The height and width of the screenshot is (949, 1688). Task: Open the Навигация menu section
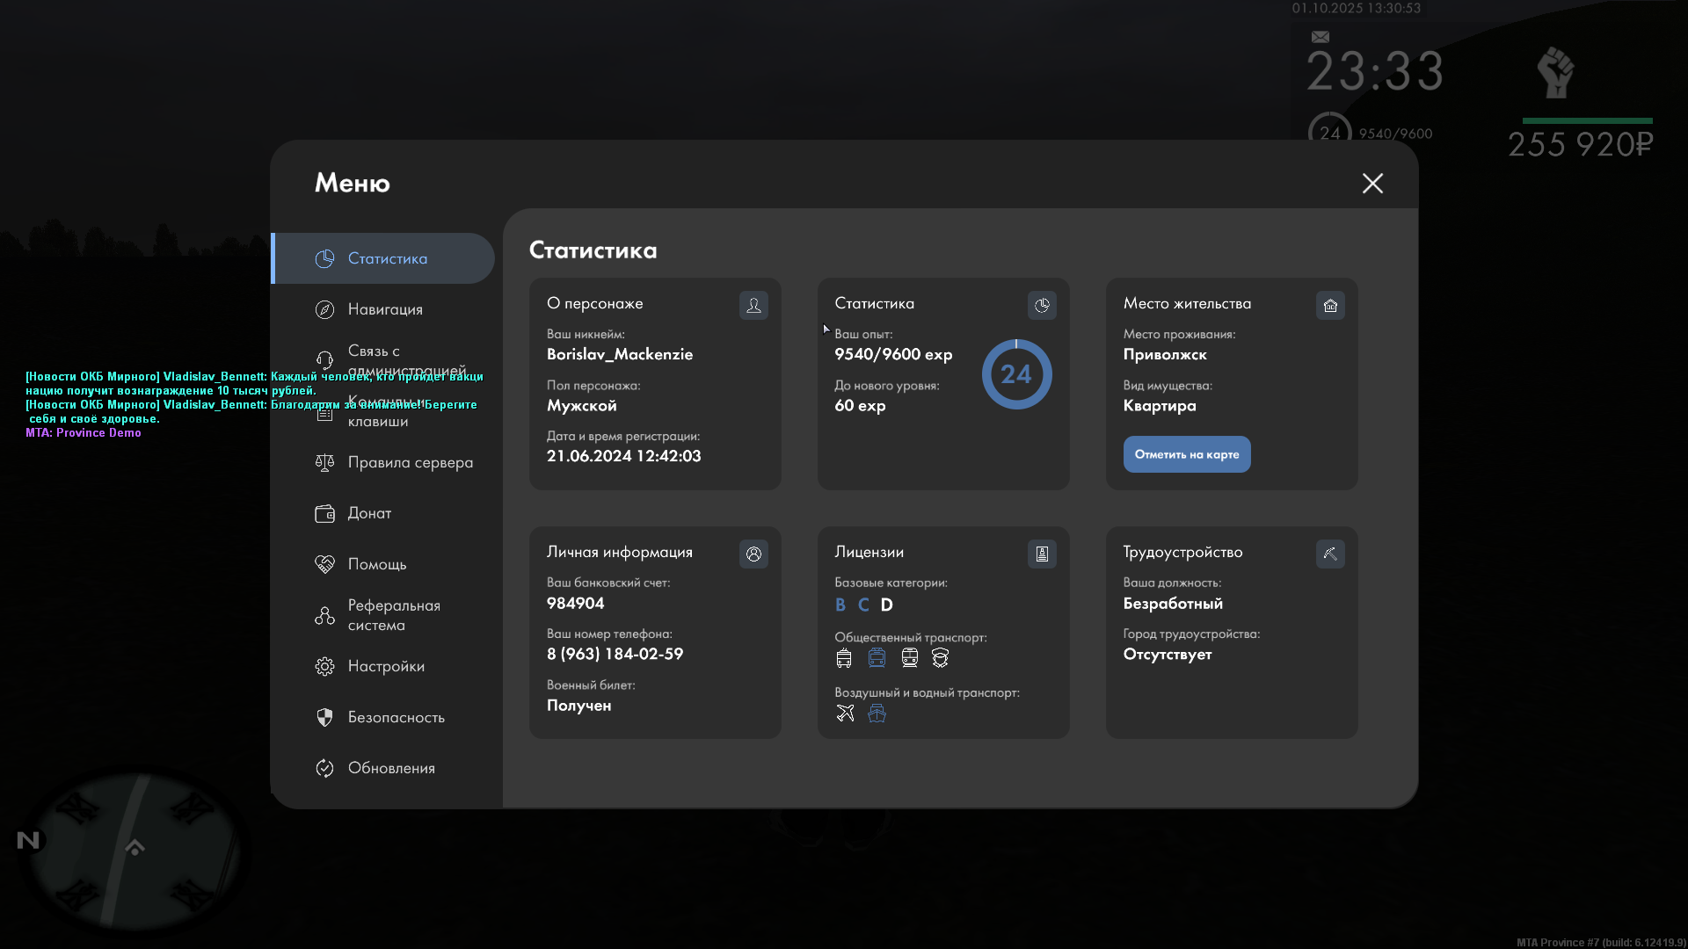385,309
